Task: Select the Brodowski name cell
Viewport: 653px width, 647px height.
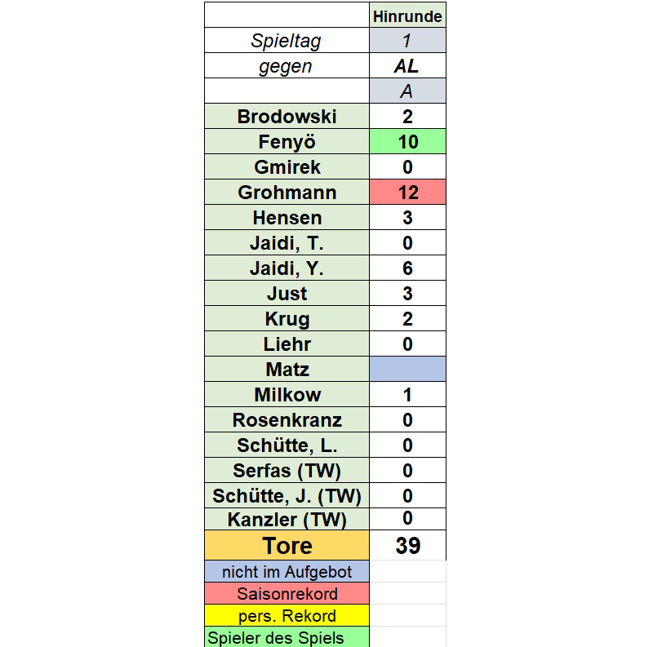Action: tap(287, 116)
